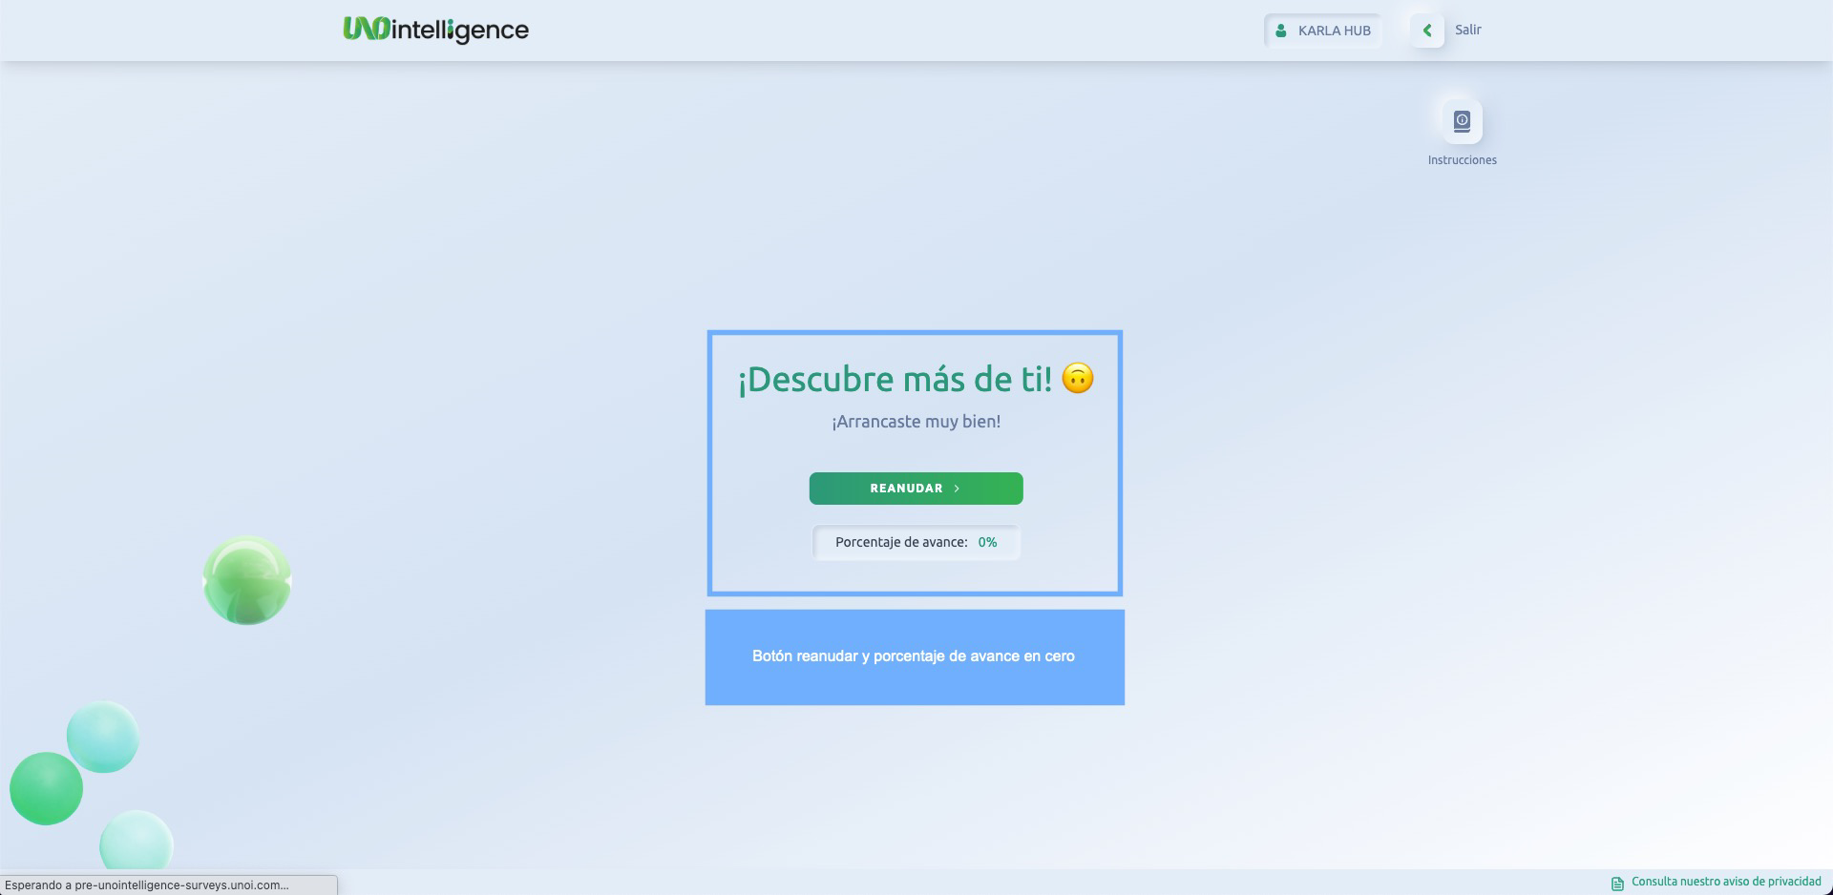Viewport: 1833px width, 895px height.
Task: Open 'Consulta nuestro aviso de privacidad' link
Action: 1726,882
